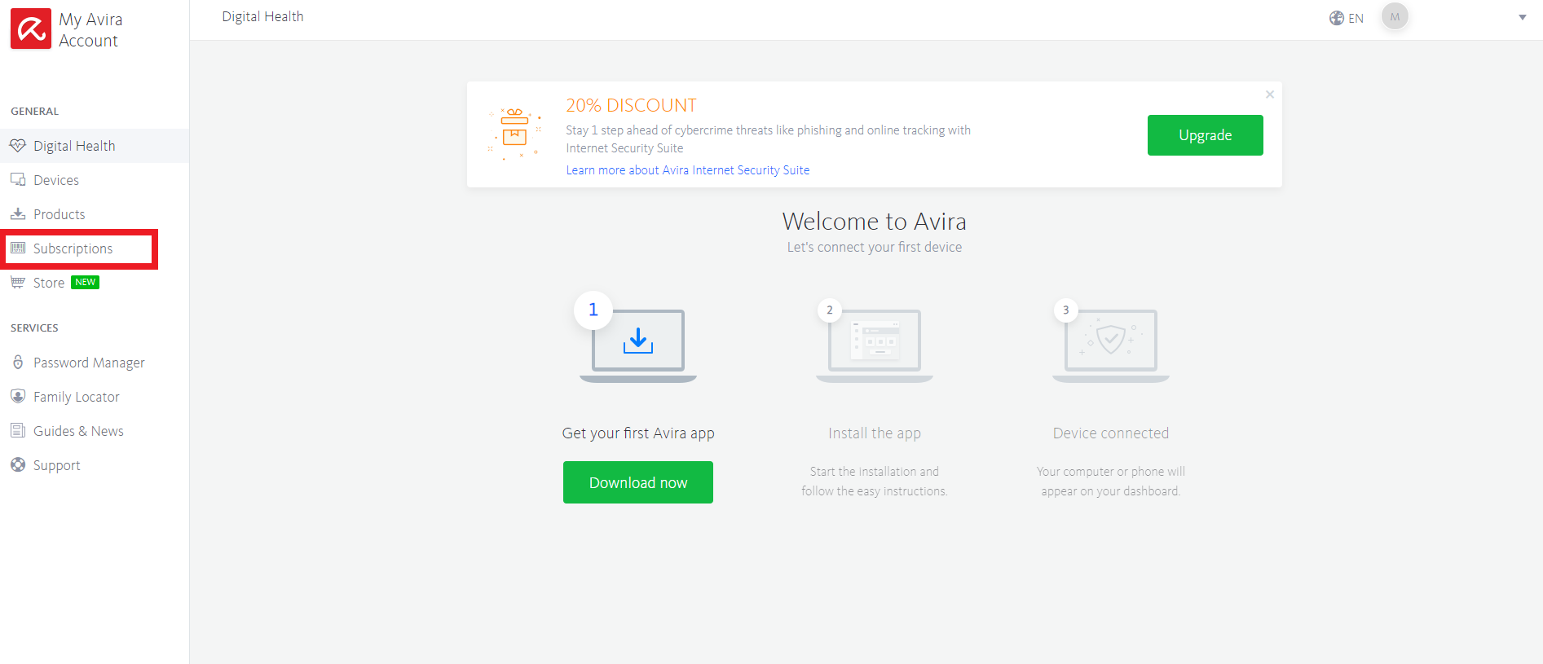Image resolution: width=1543 pixels, height=664 pixels.
Task: Click the Store shopping cart icon
Action: click(x=18, y=283)
